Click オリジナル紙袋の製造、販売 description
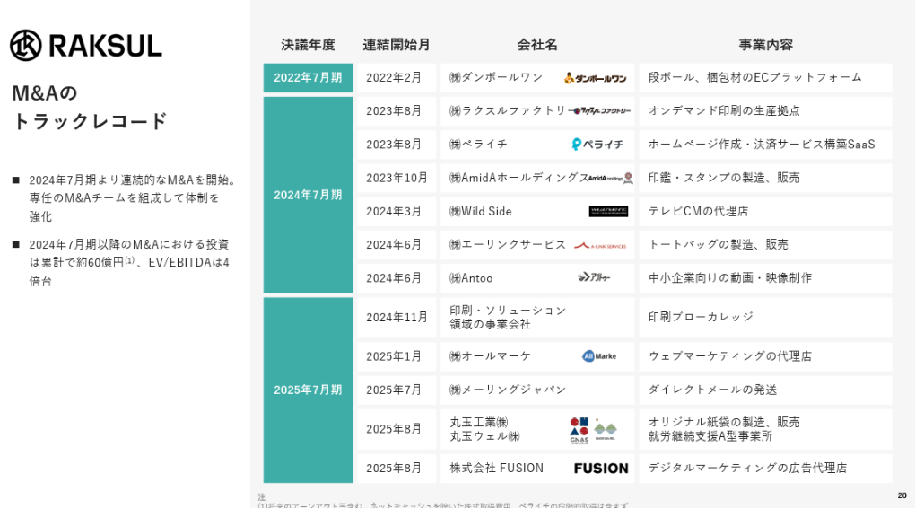The height and width of the screenshot is (508, 915). (x=724, y=422)
